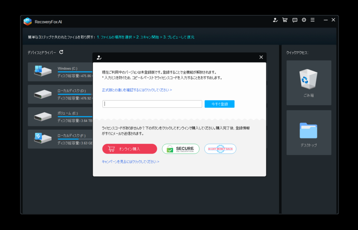Click the オンライン購入 button
This screenshot has width=358, height=230.
click(129, 149)
